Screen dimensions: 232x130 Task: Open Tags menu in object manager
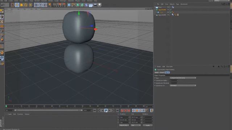click(177, 4)
